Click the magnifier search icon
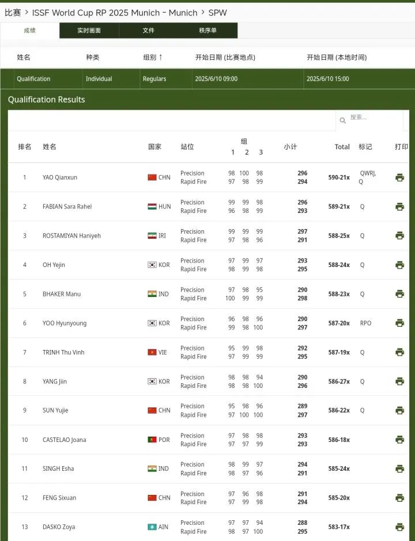The image size is (415, 541). [343, 120]
